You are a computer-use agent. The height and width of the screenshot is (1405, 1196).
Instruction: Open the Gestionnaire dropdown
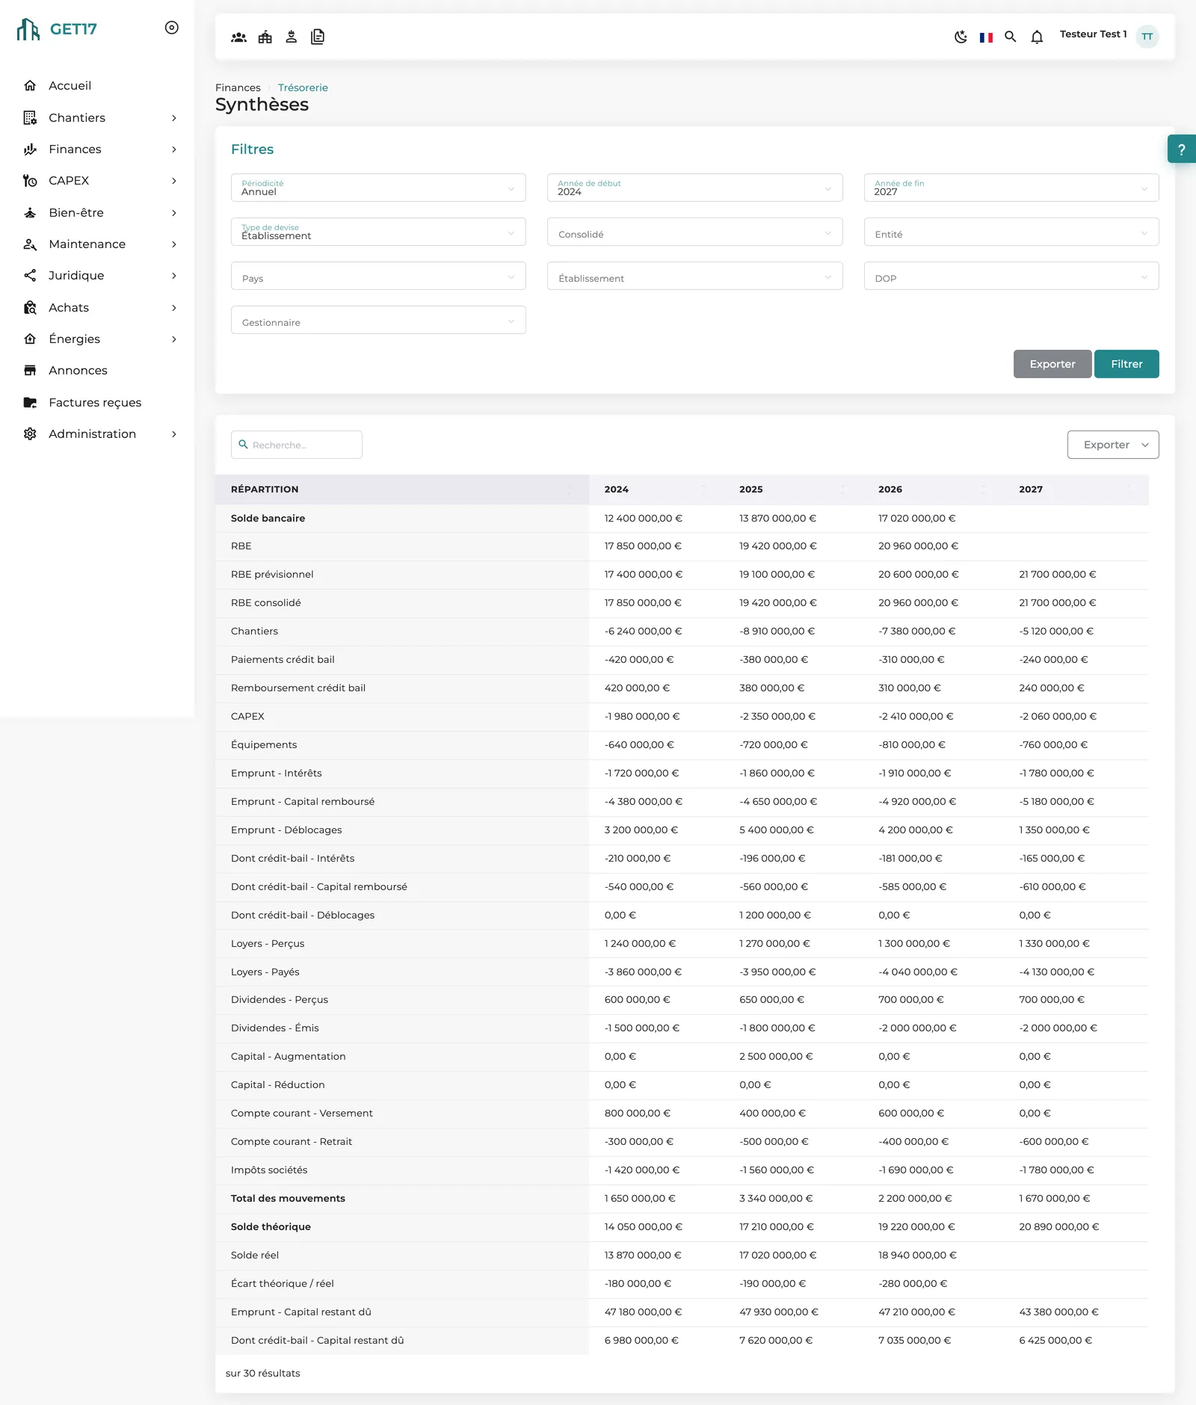point(378,320)
